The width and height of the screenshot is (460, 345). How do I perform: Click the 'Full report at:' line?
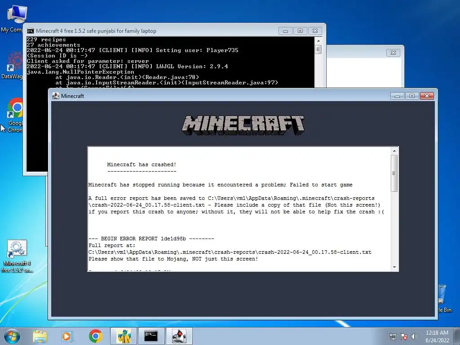point(112,245)
